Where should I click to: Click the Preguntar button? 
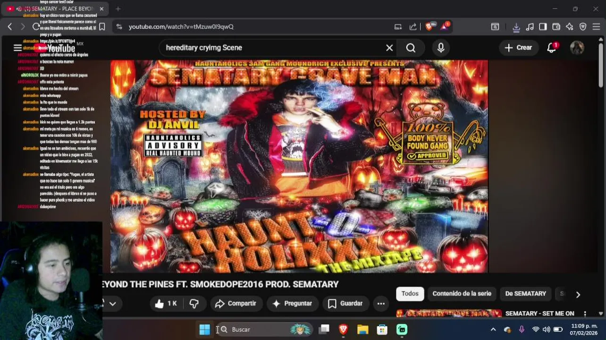(293, 304)
